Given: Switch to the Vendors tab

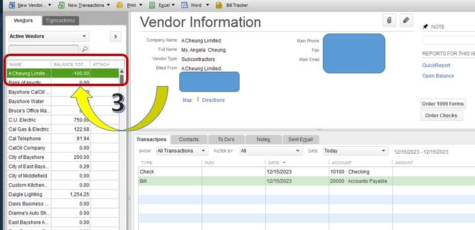Looking at the screenshot, I should coord(23,21).
